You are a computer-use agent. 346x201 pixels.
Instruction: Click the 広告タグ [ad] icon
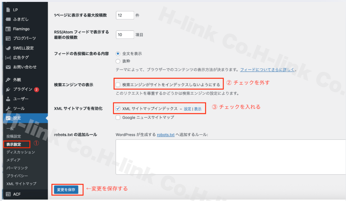[8, 57]
